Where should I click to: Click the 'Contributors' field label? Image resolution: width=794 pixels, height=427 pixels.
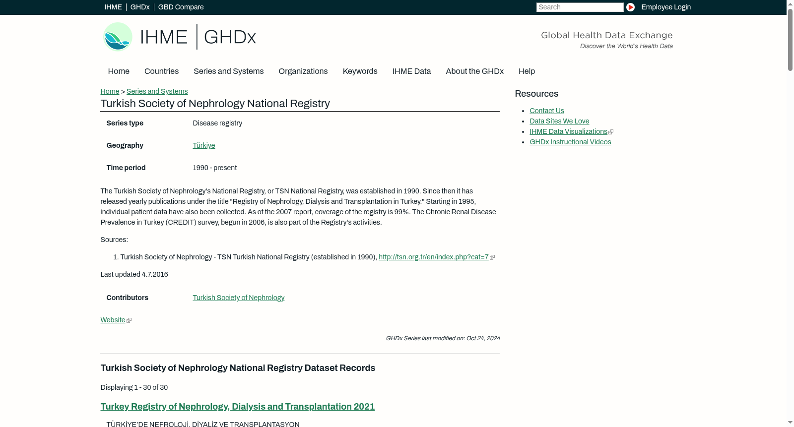click(x=127, y=298)
